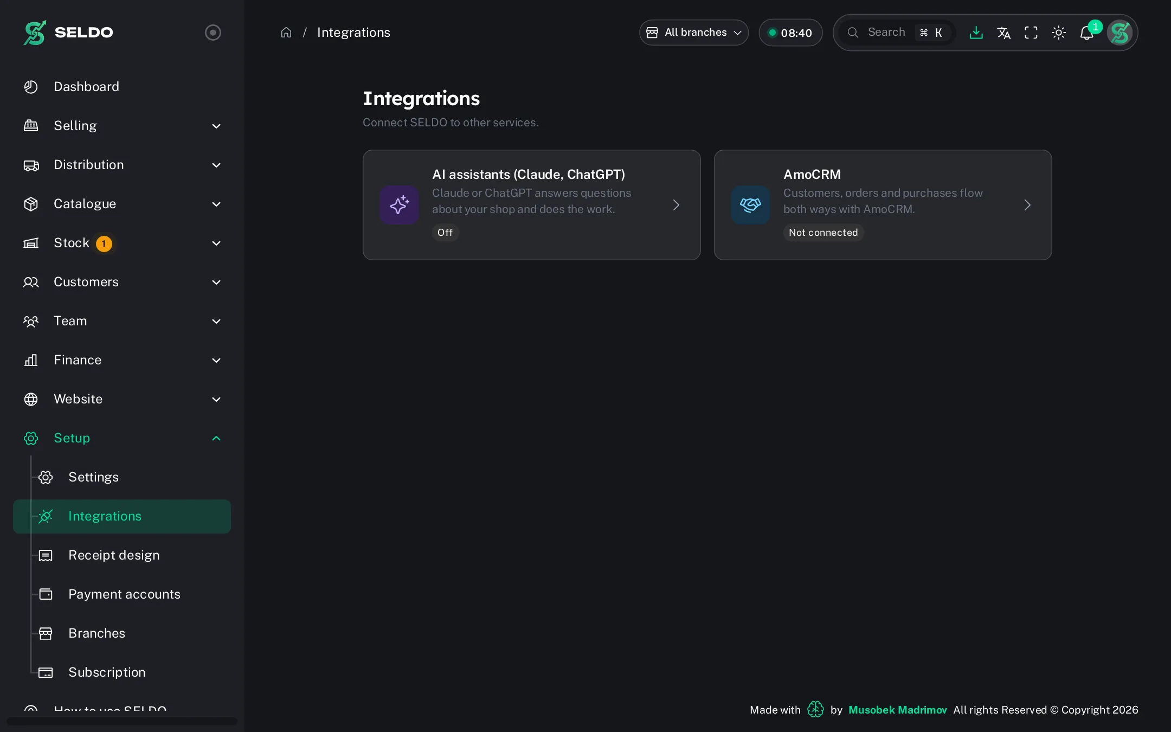
Task: Expand the Distribution menu chevron
Action: (216, 165)
